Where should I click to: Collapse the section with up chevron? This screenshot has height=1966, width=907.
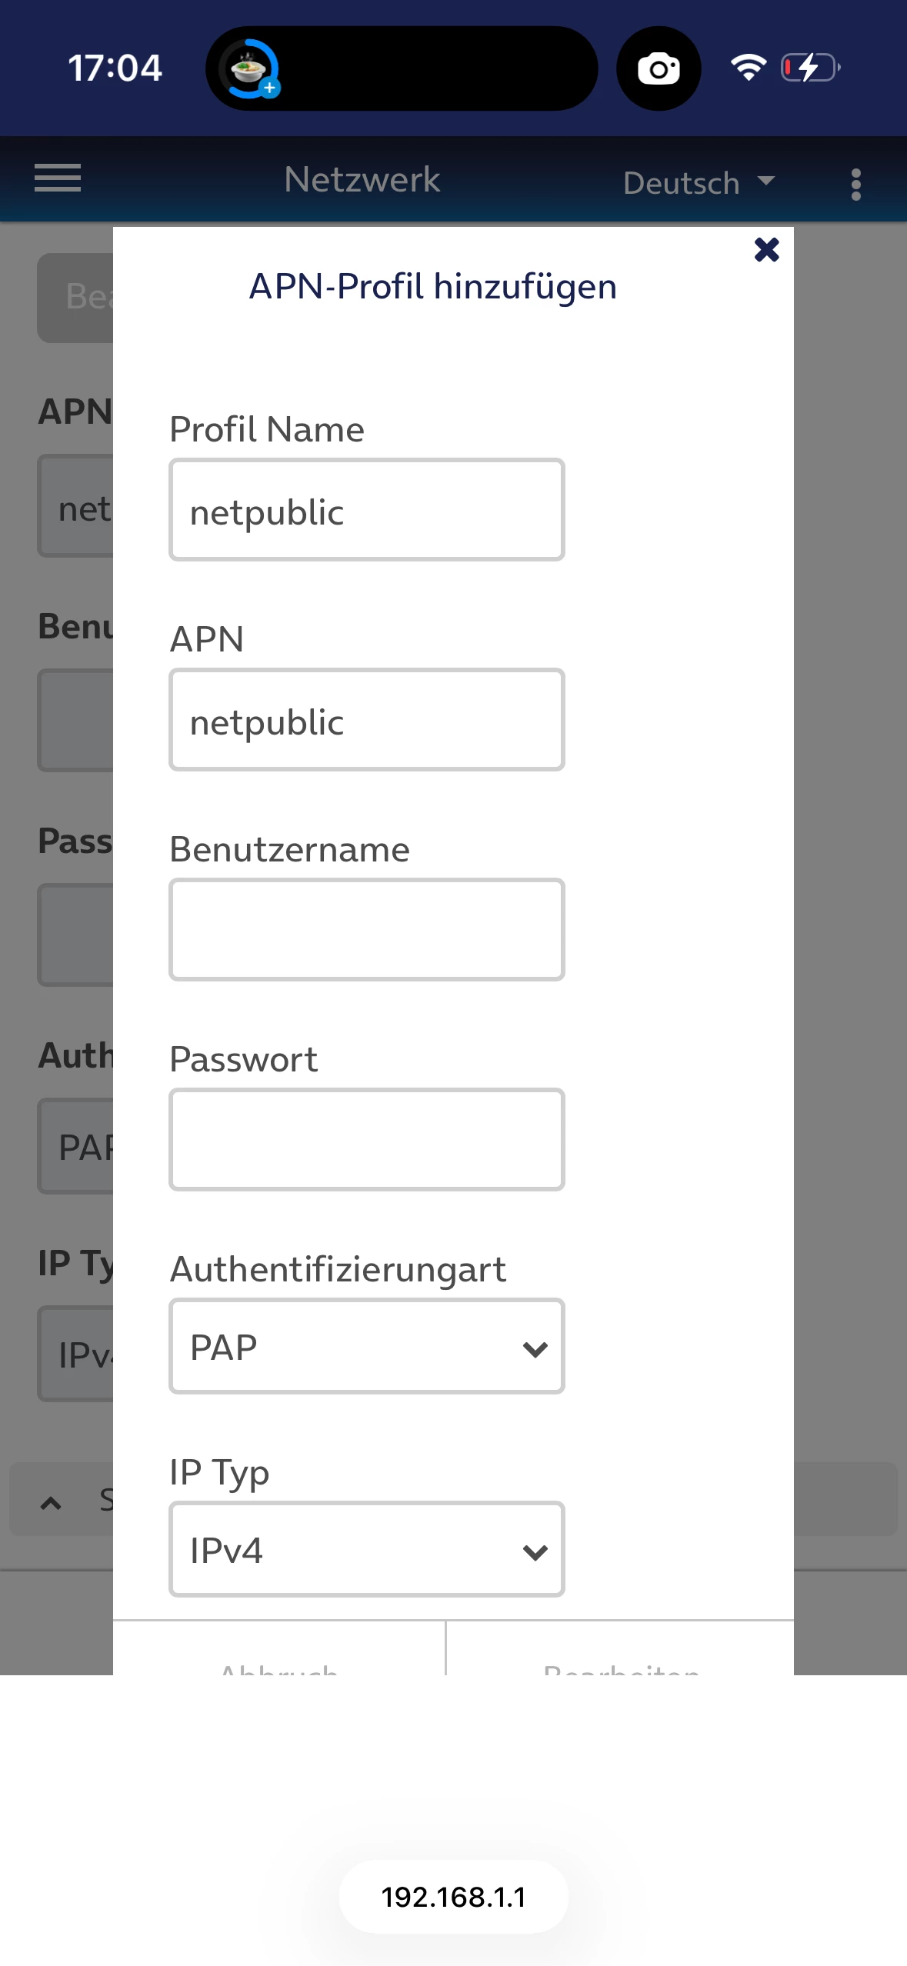pos(51,1502)
